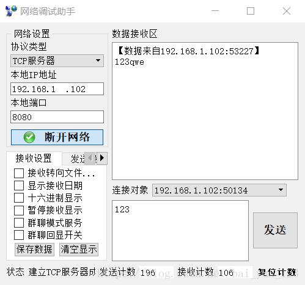Screen dimensions: 305x285
Task: Toggle 群聊回显开关 checkbox
Action: pyautogui.click(x=19, y=235)
